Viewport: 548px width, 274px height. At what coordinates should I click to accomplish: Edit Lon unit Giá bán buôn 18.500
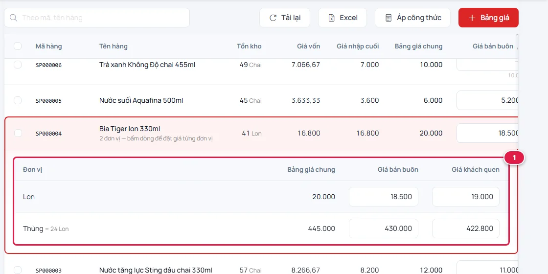point(384,197)
